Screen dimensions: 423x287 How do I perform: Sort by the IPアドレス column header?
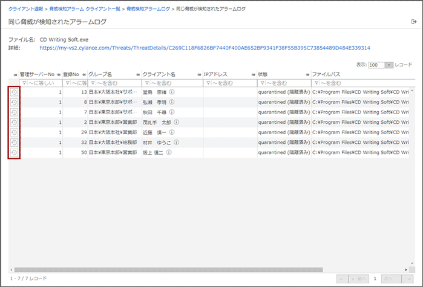point(215,74)
